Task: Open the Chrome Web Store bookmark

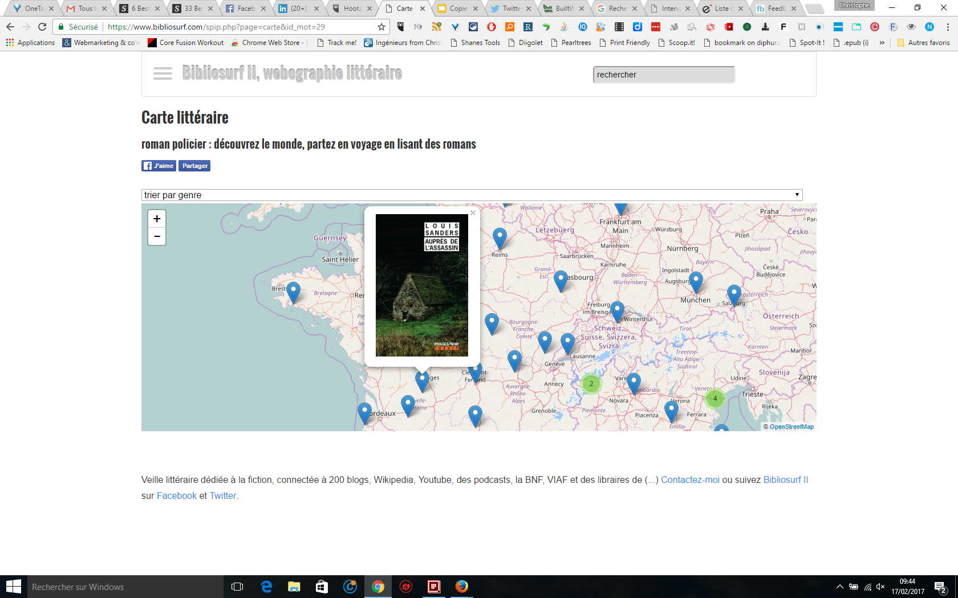Action: pos(270,43)
